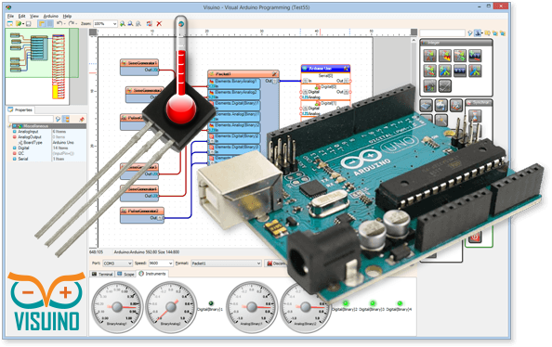Toggle the highlighted layout button in toolbar
This screenshot has height=347, width=552.
click(42, 23)
